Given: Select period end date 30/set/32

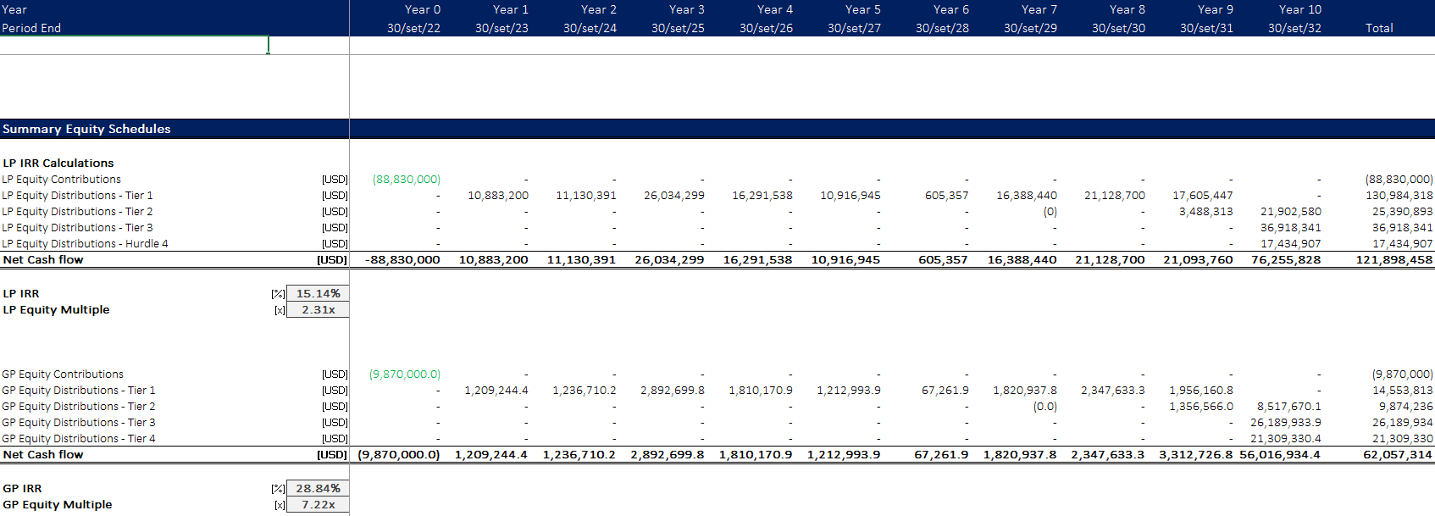Looking at the screenshot, I should [x=1294, y=28].
